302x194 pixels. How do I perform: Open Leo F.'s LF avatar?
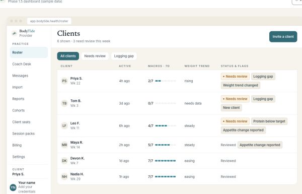pyautogui.click(x=64, y=126)
